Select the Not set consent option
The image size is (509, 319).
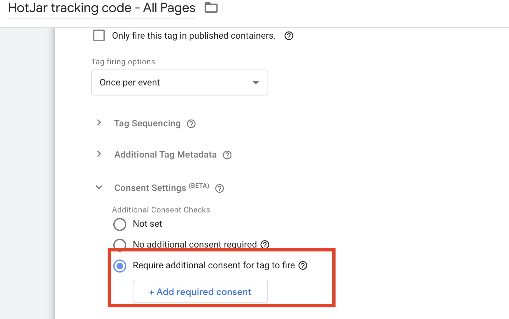(120, 224)
